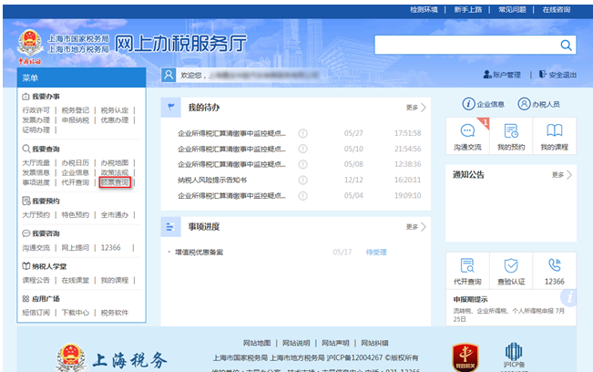Click the search magnifier icon
The width and height of the screenshot is (593, 372).
(566, 46)
